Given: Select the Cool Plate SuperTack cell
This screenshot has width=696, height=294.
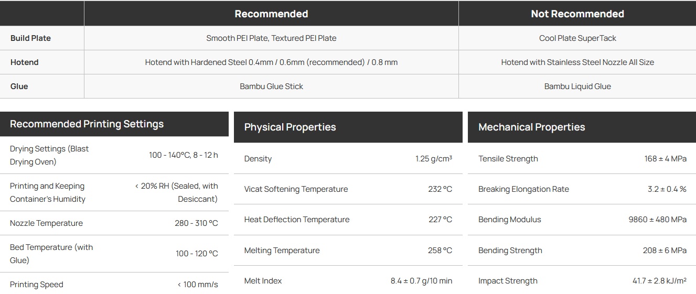Looking at the screenshot, I should click(577, 38).
